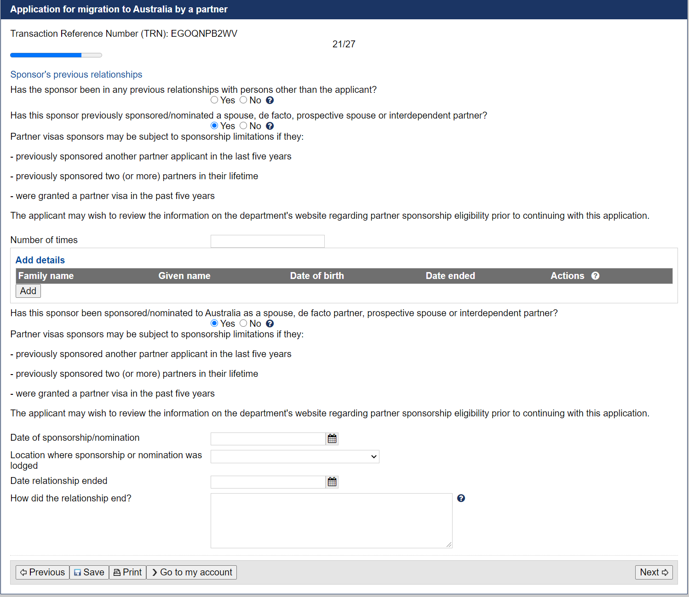This screenshot has height=597, width=689.
Task: Open calendar for date of sponsorship/nomination
Action: tap(332, 439)
